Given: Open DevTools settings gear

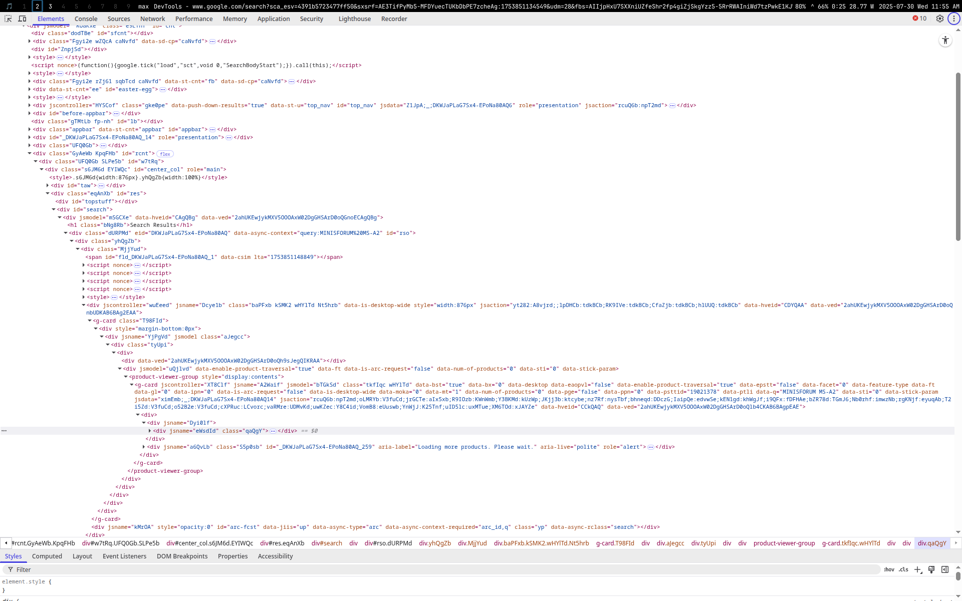Looking at the screenshot, I should tap(940, 19).
